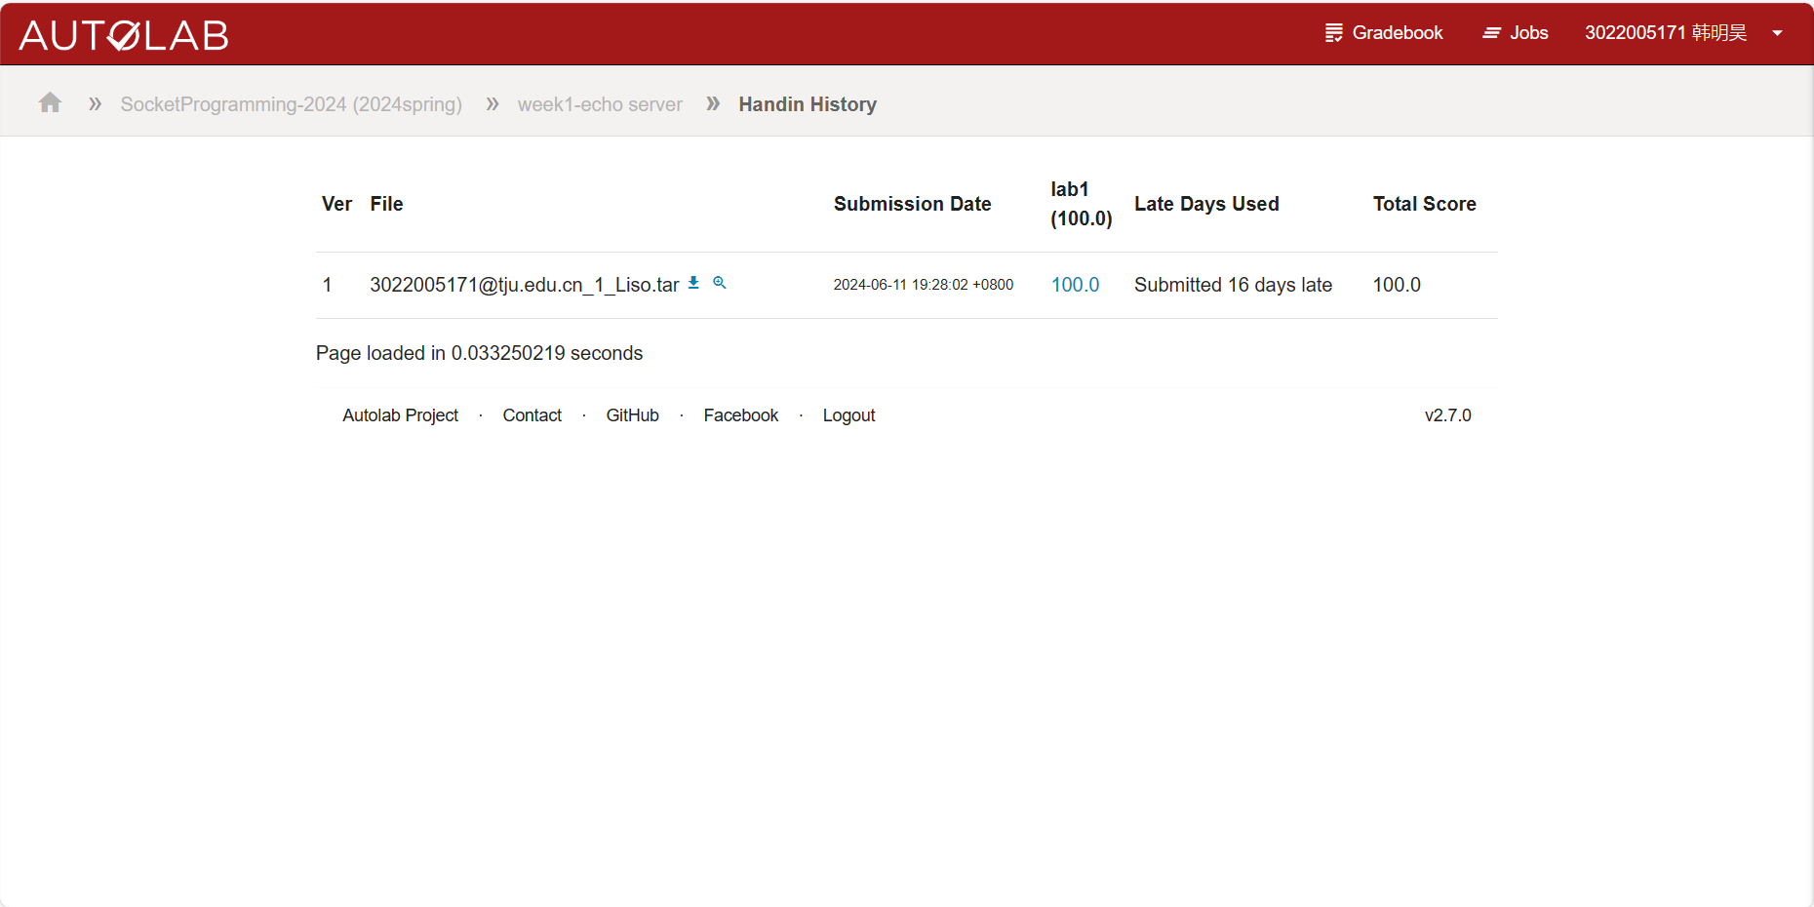This screenshot has width=1814, height=907.
Task: Go back to week1-echo server assessment
Action: 600,104
